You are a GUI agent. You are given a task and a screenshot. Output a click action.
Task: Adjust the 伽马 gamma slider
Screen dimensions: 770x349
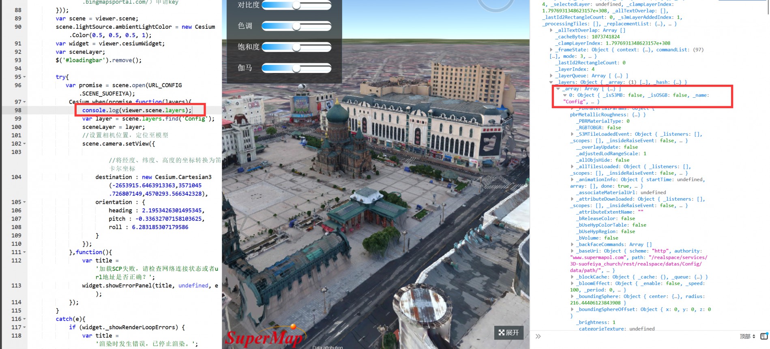tap(296, 69)
